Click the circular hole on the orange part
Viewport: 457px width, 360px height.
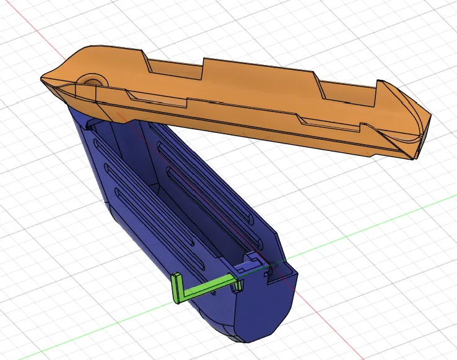[94, 81]
